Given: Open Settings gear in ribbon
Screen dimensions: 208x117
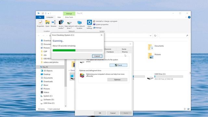Looking at the screenshot, I should pos(89,24).
